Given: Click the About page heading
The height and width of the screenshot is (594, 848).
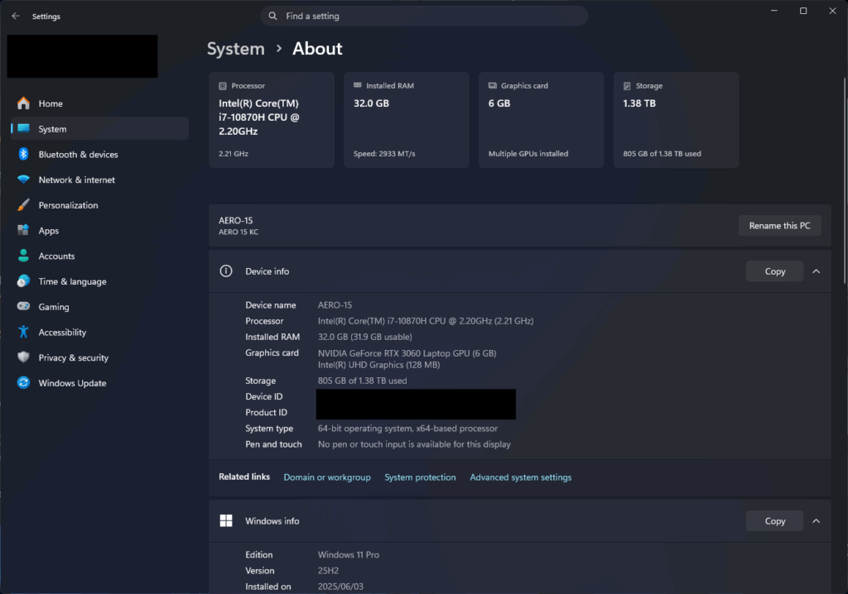Looking at the screenshot, I should 317,49.
